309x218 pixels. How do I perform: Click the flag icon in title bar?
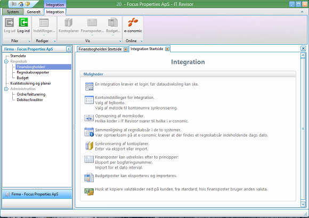click(14, 4)
